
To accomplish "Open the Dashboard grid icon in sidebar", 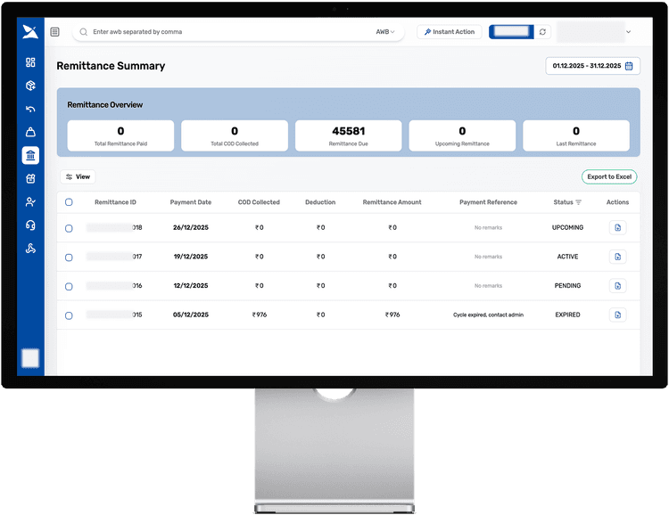I will (30, 62).
